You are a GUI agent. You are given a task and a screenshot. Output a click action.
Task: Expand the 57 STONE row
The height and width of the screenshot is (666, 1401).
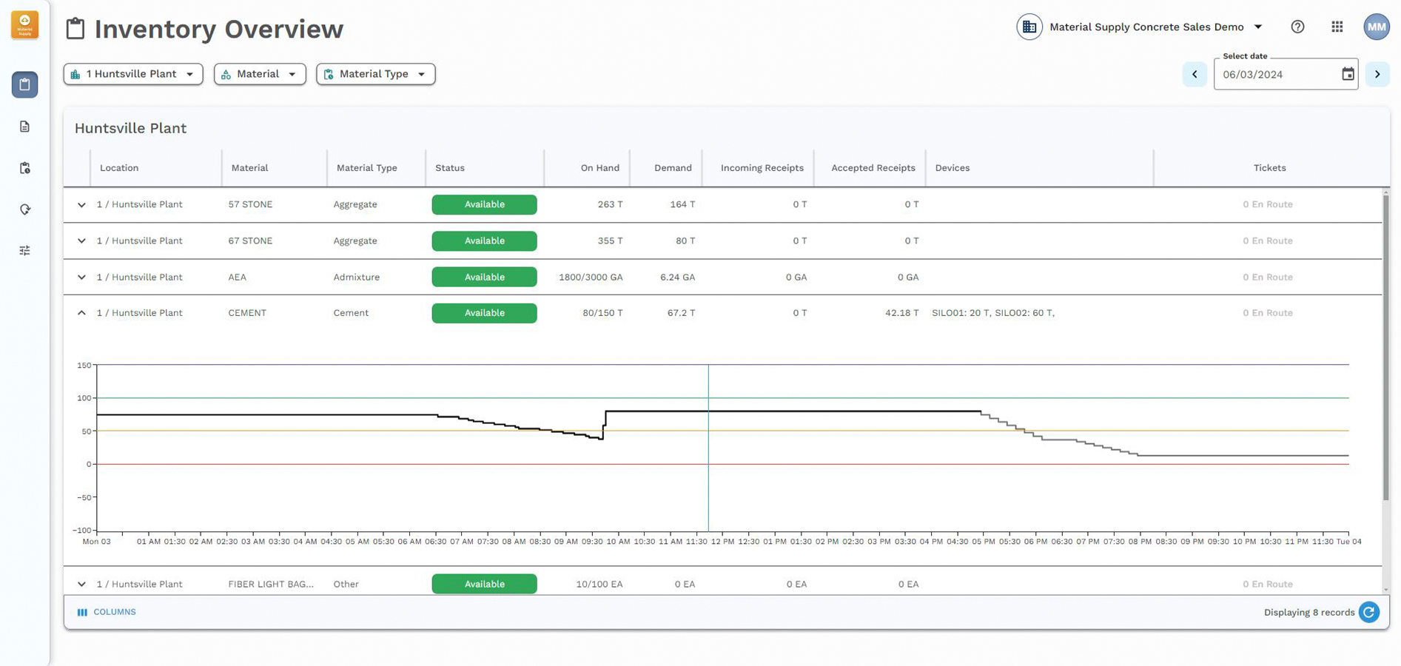[81, 205]
